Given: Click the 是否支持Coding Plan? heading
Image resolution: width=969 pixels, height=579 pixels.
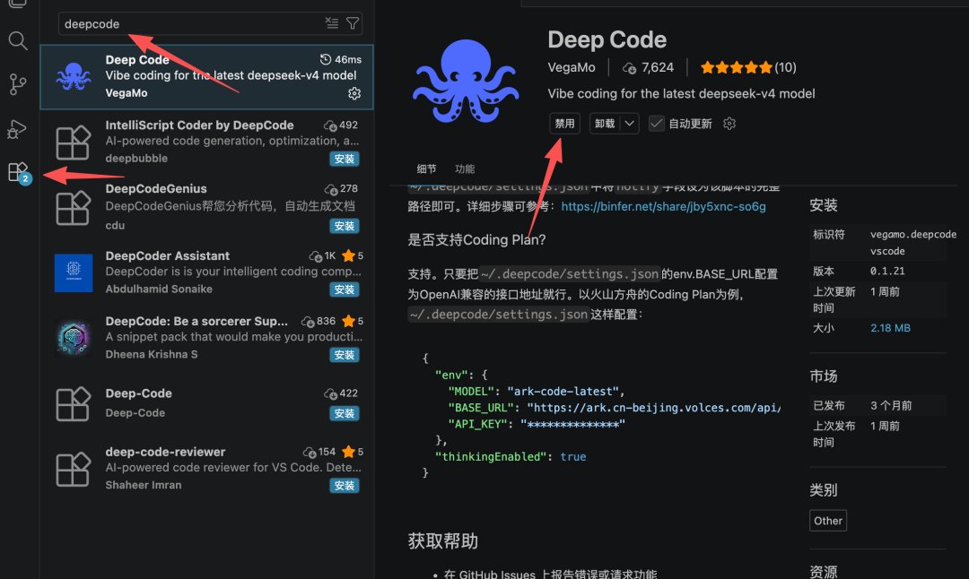Looking at the screenshot, I should [x=476, y=239].
